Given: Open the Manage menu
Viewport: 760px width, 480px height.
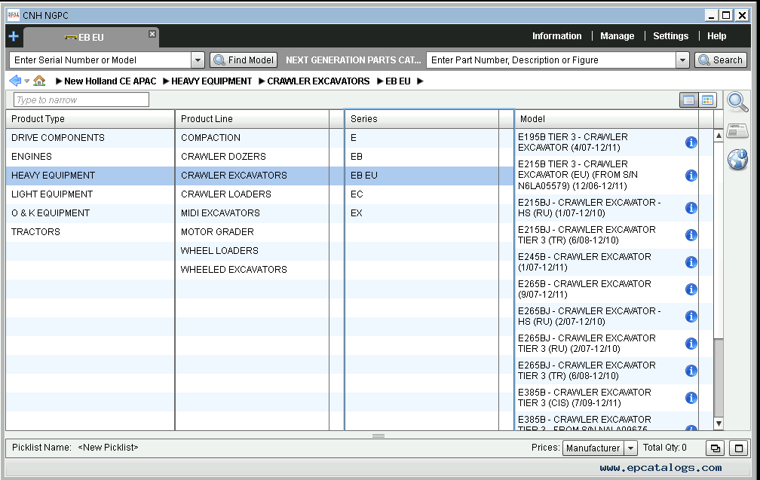Looking at the screenshot, I should click(617, 36).
